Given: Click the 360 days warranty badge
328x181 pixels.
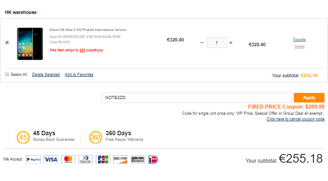Looking at the screenshot, I should (95, 137).
